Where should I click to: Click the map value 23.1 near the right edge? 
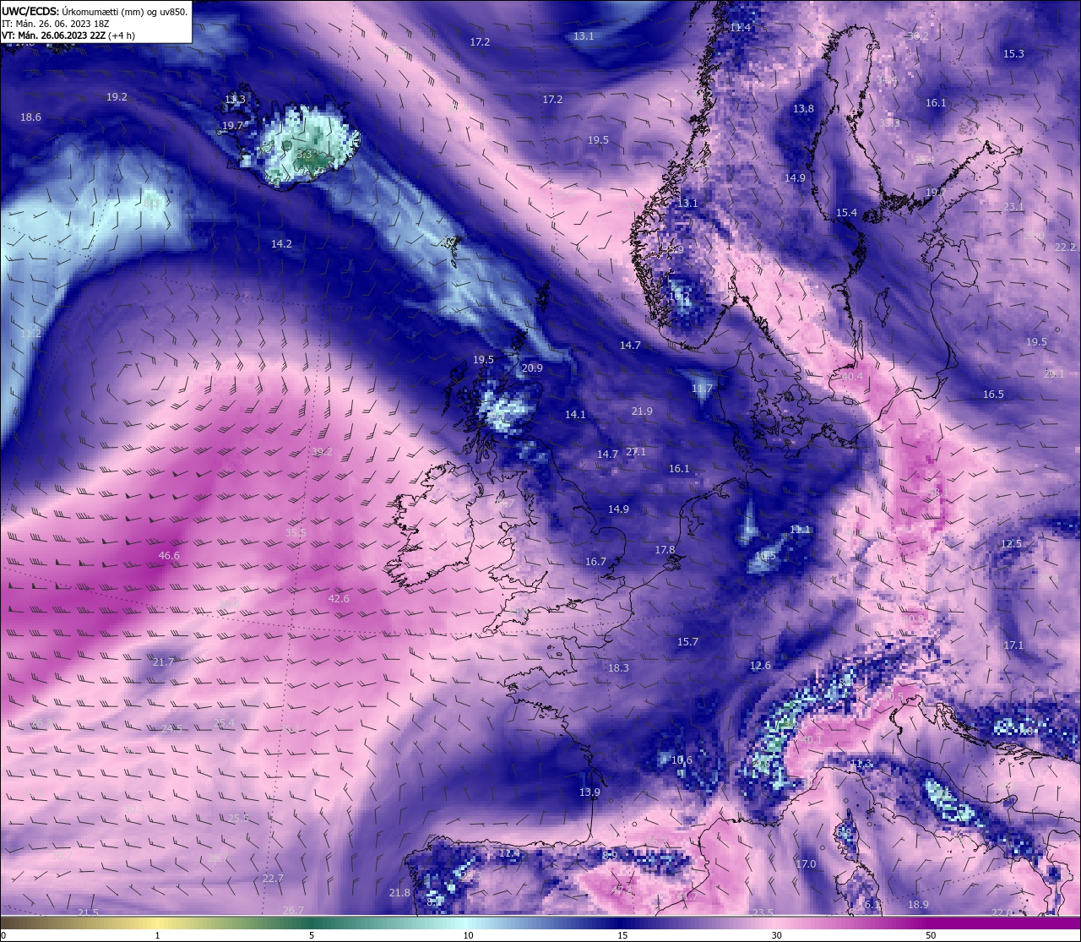point(1013,207)
